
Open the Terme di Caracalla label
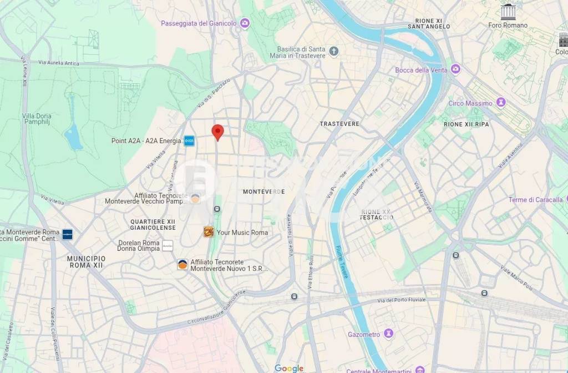tap(535, 200)
